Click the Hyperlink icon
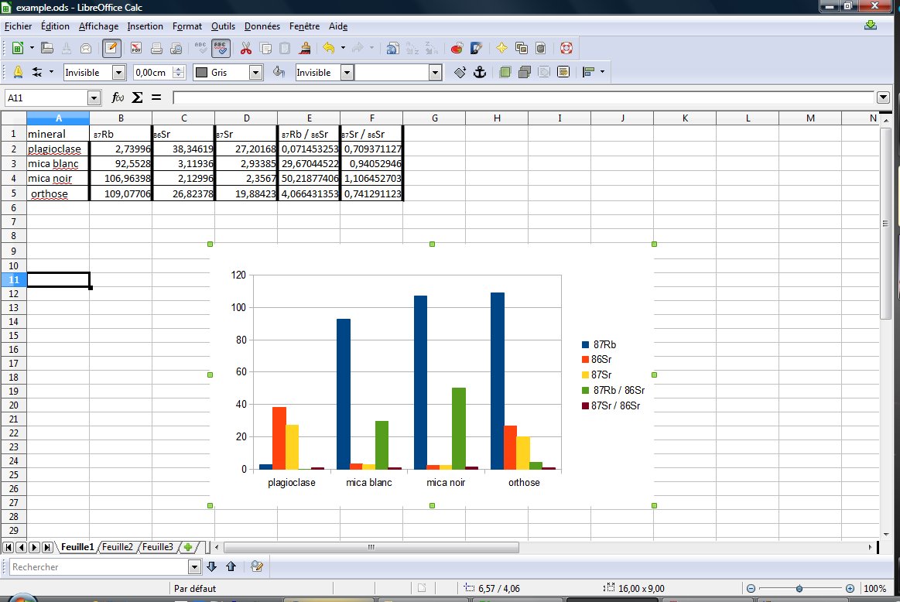The image size is (900, 602). [x=392, y=48]
